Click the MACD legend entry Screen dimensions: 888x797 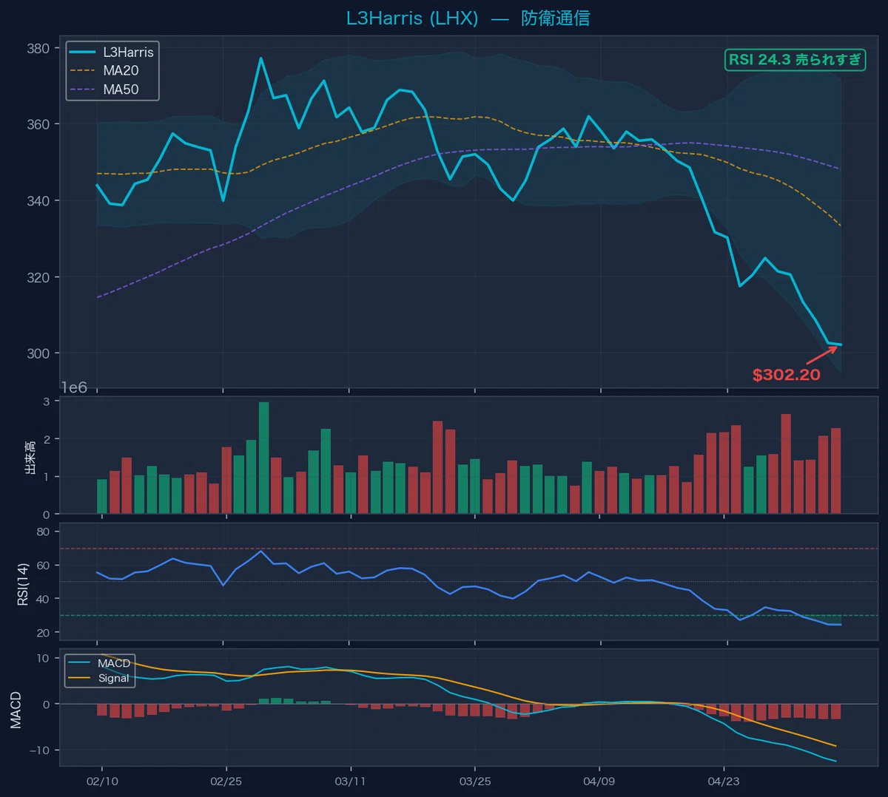click(99, 663)
